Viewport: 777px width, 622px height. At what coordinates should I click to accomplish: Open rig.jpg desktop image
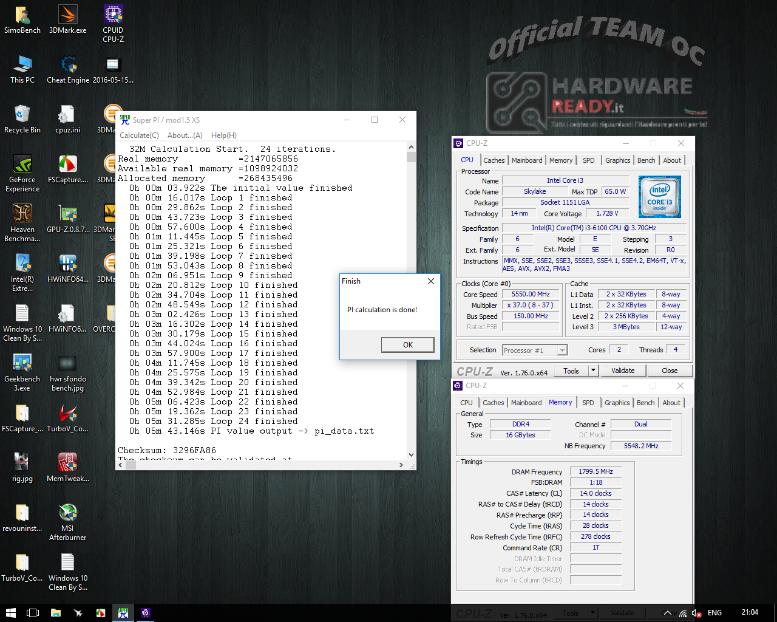(22, 468)
